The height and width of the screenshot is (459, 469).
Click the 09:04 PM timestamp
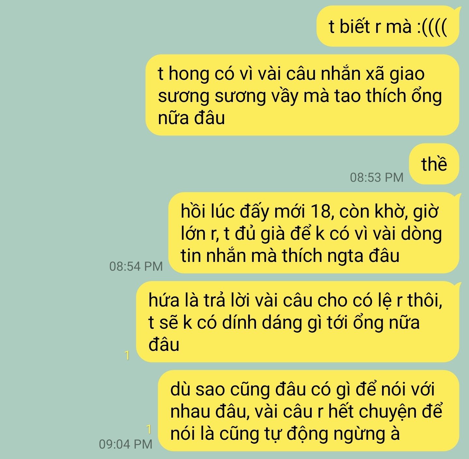tap(126, 444)
